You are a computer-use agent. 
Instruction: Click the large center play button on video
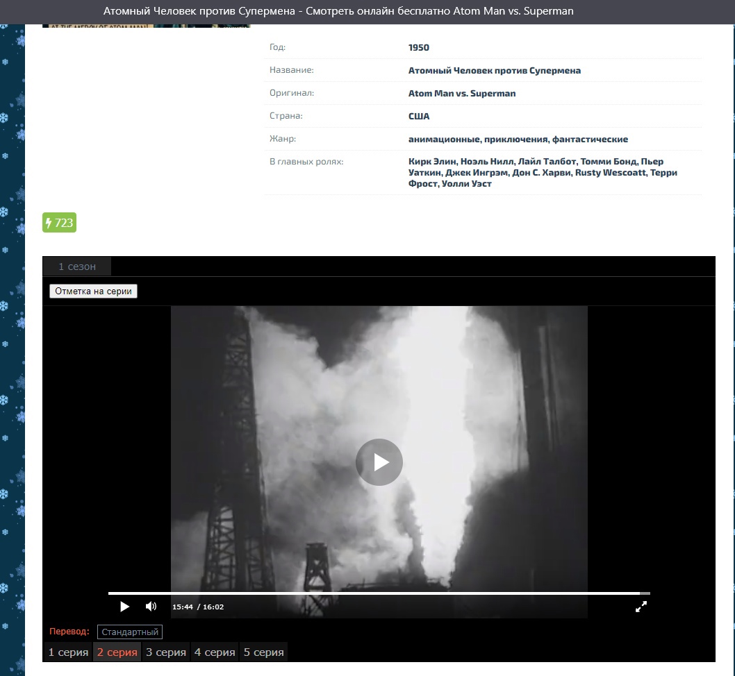point(379,462)
